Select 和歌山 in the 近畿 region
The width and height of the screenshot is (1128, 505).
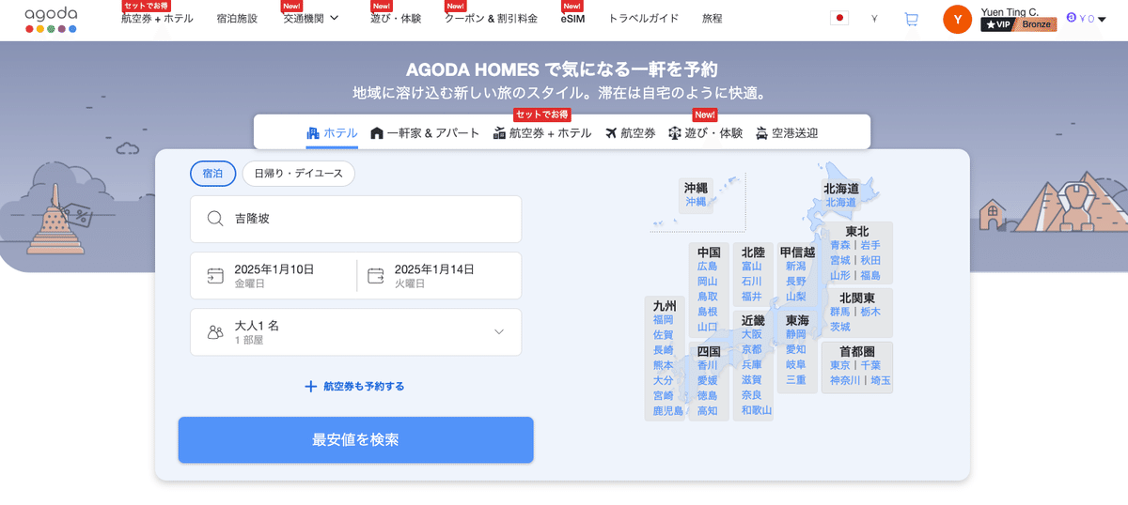757,410
